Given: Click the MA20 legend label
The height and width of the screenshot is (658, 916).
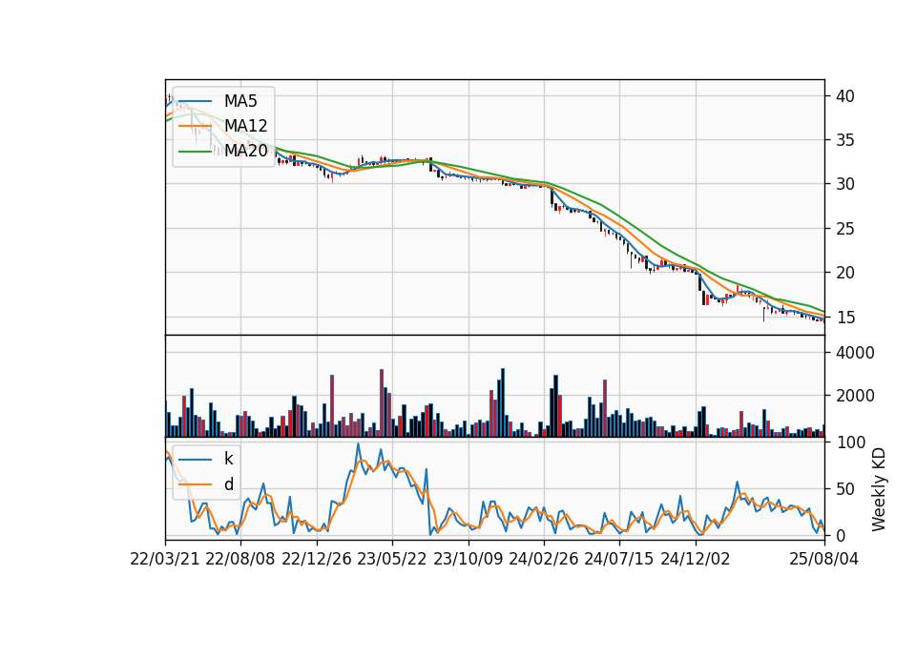Looking at the screenshot, I should coord(246,152).
